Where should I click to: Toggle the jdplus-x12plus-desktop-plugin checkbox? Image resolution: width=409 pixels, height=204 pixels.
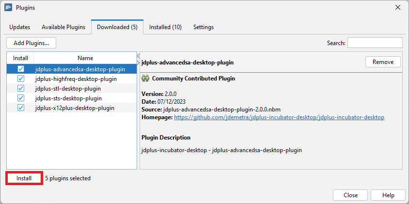pyautogui.click(x=20, y=108)
